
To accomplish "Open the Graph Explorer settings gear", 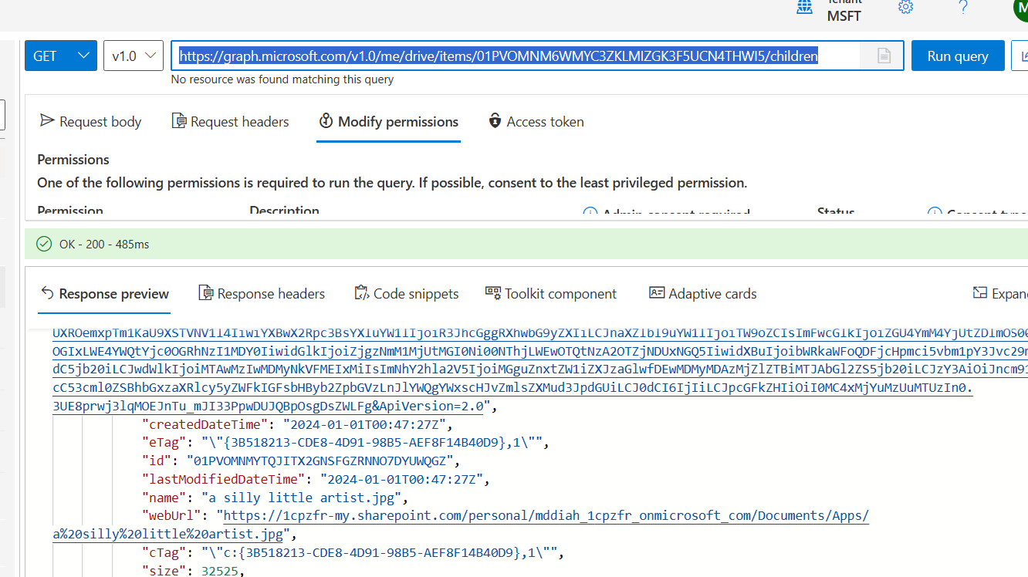I will point(905,8).
